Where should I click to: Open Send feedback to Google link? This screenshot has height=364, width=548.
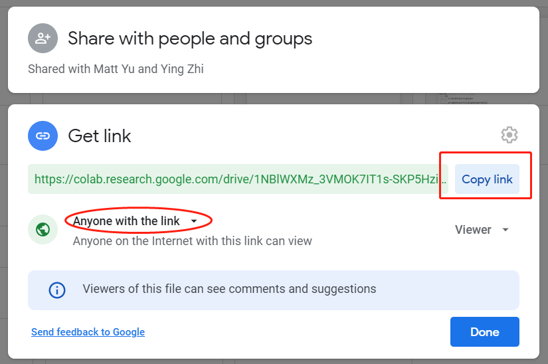tap(88, 332)
